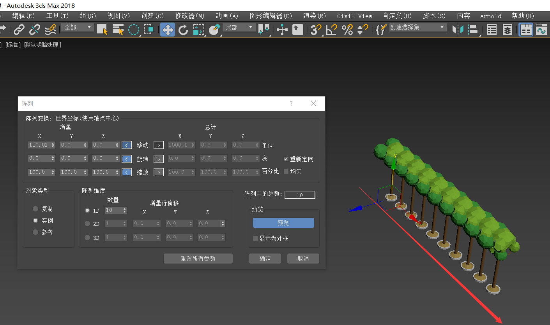Click the Bind to Space Warp icon
550x325 pixels.
(x=50, y=30)
